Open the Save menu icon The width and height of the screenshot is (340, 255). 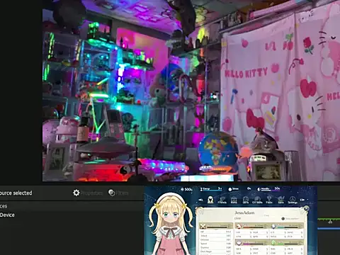[x=280, y=200]
